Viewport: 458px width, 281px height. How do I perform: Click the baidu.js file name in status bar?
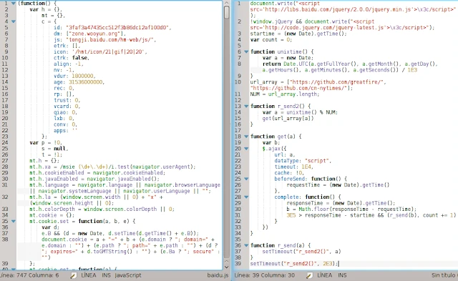(218, 275)
